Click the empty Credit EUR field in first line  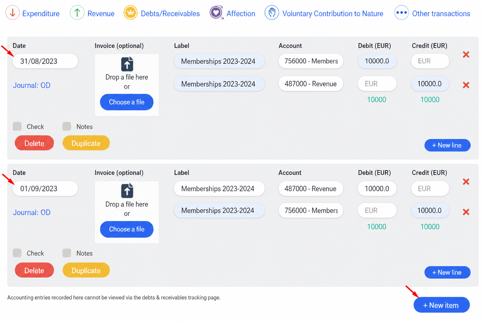pyautogui.click(x=430, y=61)
